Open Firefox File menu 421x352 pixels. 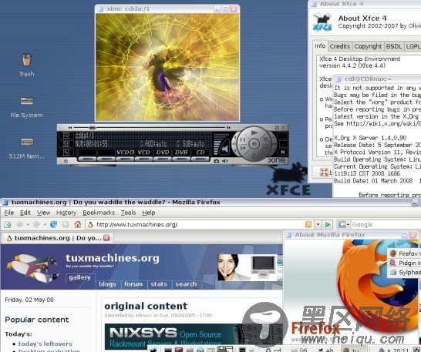8,213
